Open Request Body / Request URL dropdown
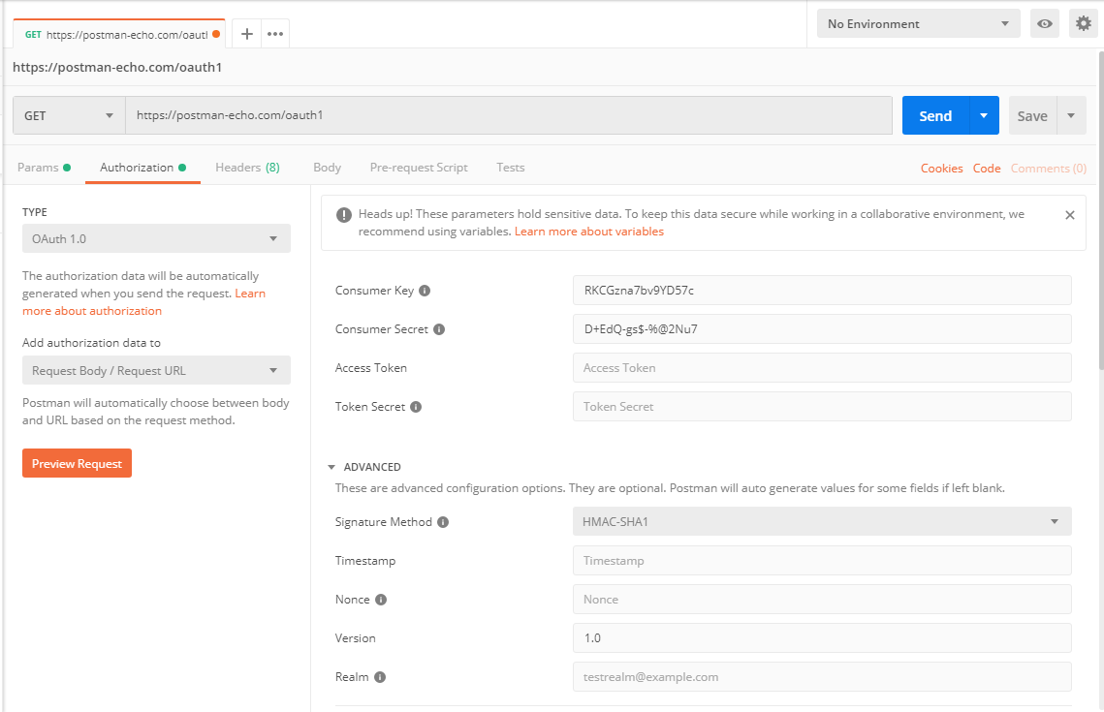 pyautogui.click(x=156, y=370)
